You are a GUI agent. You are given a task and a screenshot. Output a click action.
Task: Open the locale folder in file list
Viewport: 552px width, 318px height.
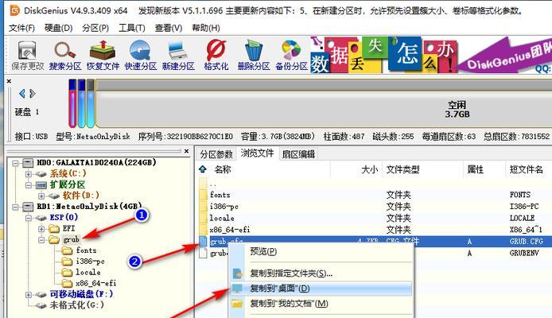click(x=222, y=218)
